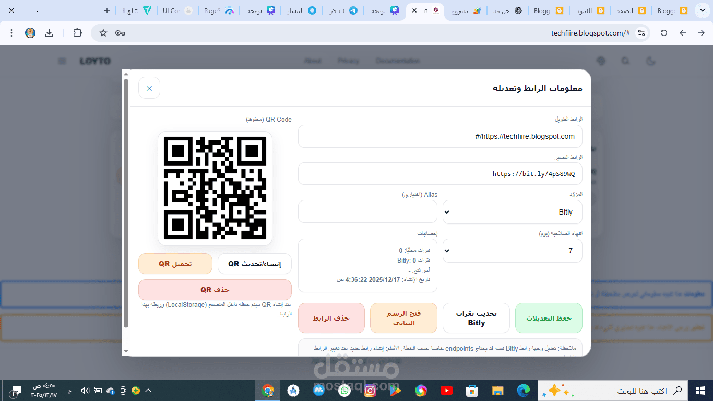
Task: Open the Windows Start menu
Action: tap(700, 391)
